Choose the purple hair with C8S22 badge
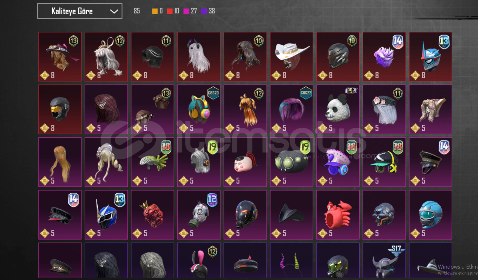Viewport: 478px width, 280px height. [291, 109]
